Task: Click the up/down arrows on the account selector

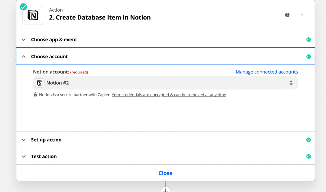Action: [x=291, y=83]
